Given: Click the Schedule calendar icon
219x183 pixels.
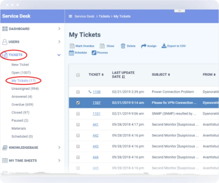Looking at the screenshot, I should point(71,53).
